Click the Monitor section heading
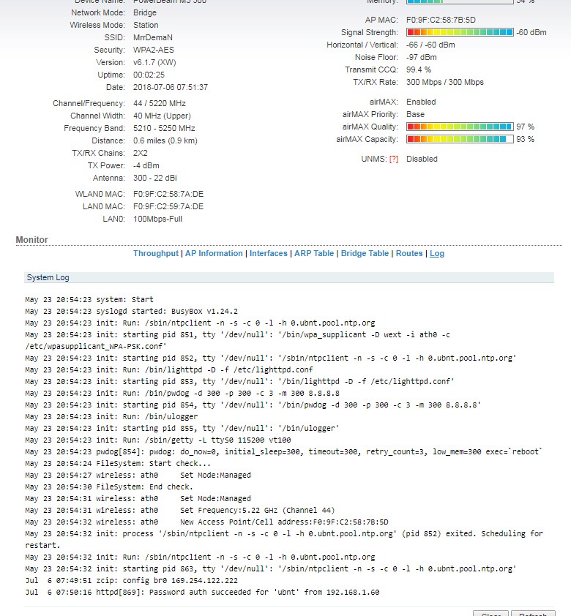Image resolution: width=571 pixels, height=616 pixels. pos(31,240)
